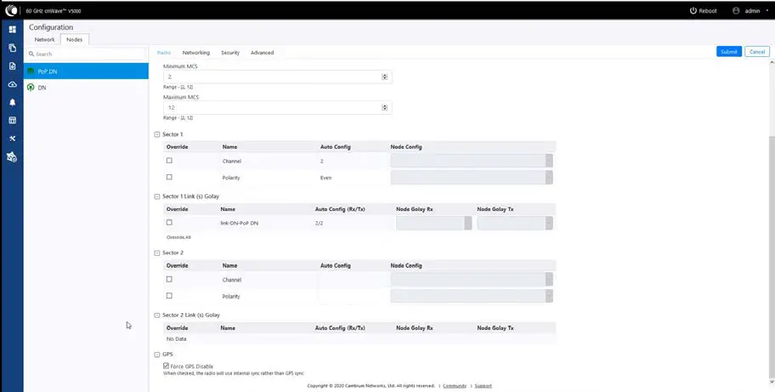Collapse the Sector 2 Link (s) Golay section
Screen dimensions: 775x392
click(x=157, y=315)
